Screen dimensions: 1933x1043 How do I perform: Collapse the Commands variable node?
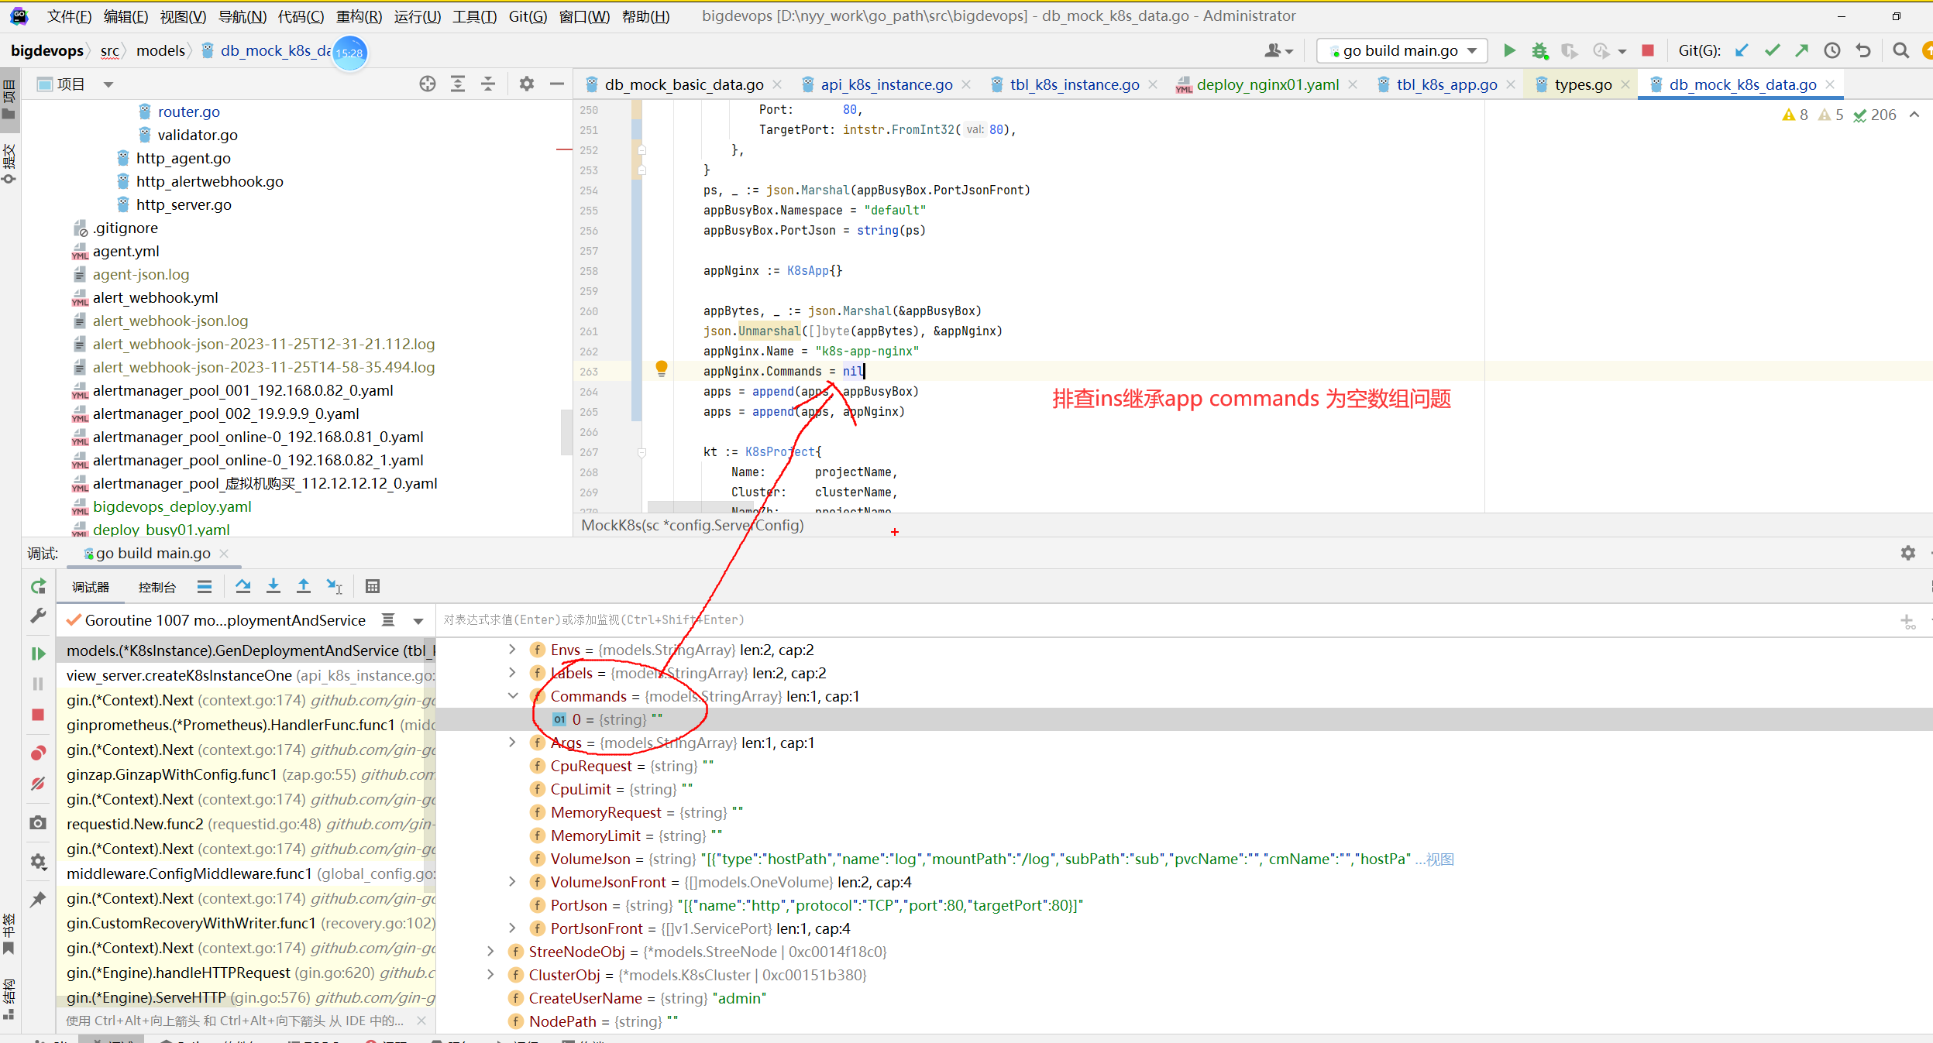(513, 696)
